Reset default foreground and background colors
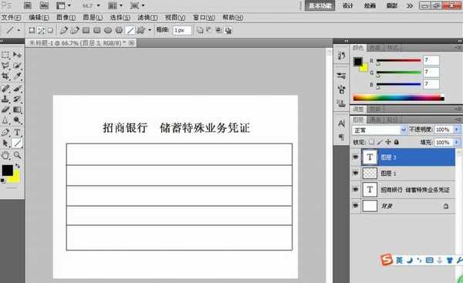The image size is (463, 283). [3, 180]
